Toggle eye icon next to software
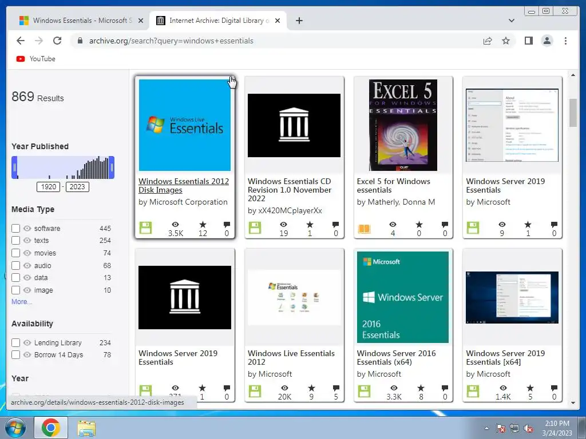The width and height of the screenshot is (586, 439). (27, 228)
